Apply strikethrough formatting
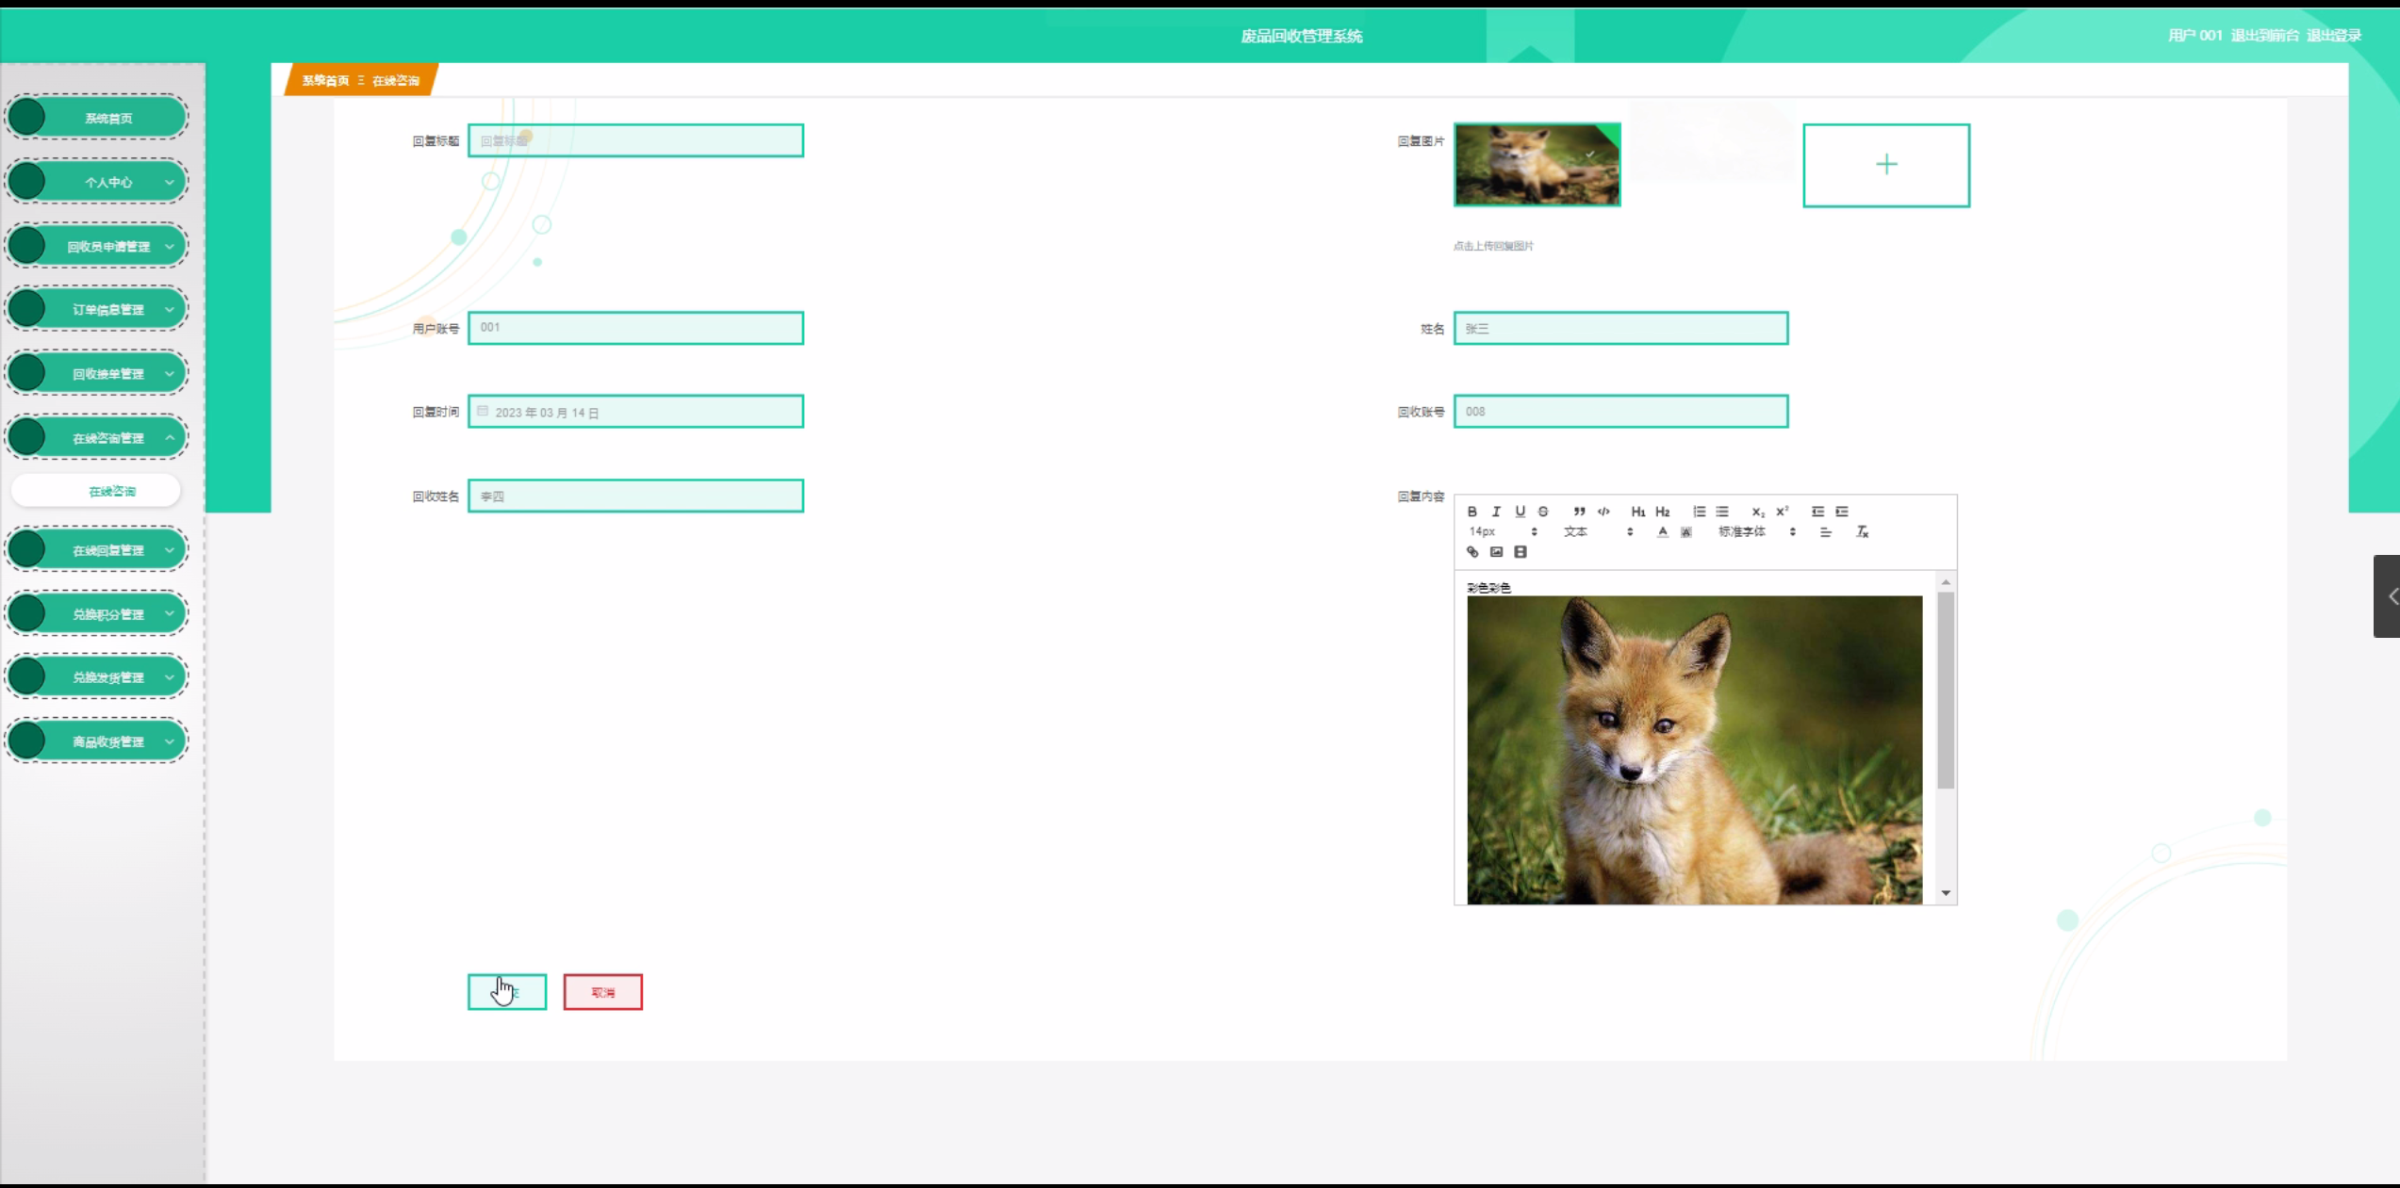 [1543, 512]
